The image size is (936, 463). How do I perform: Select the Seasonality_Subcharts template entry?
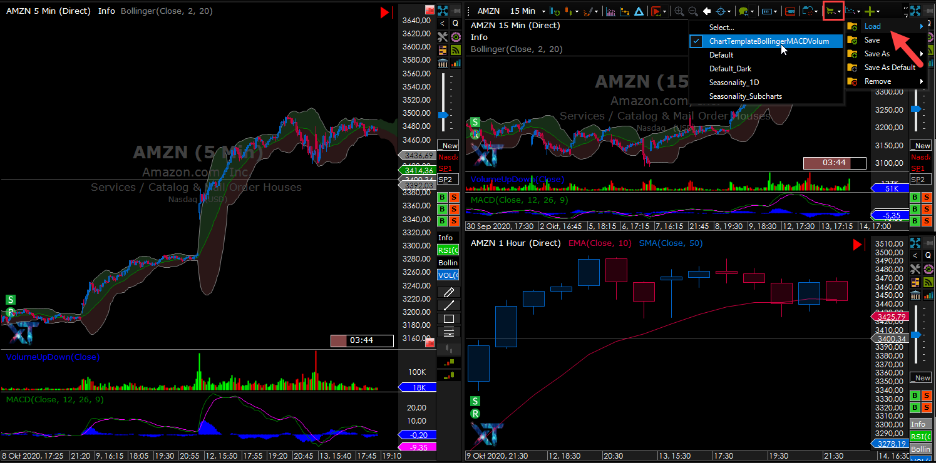click(x=766, y=96)
